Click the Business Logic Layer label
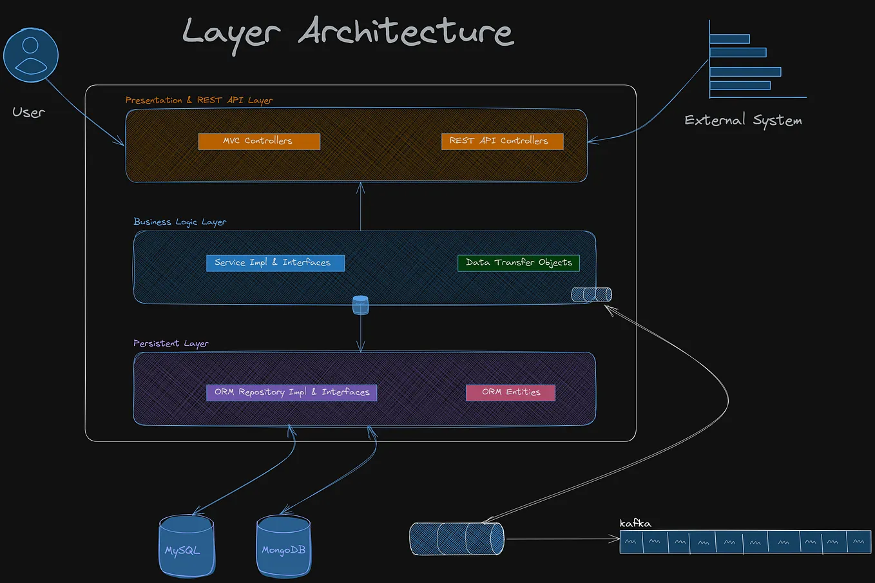Image resolution: width=875 pixels, height=583 pixels. pyautogui.click(x=180, y=222)
